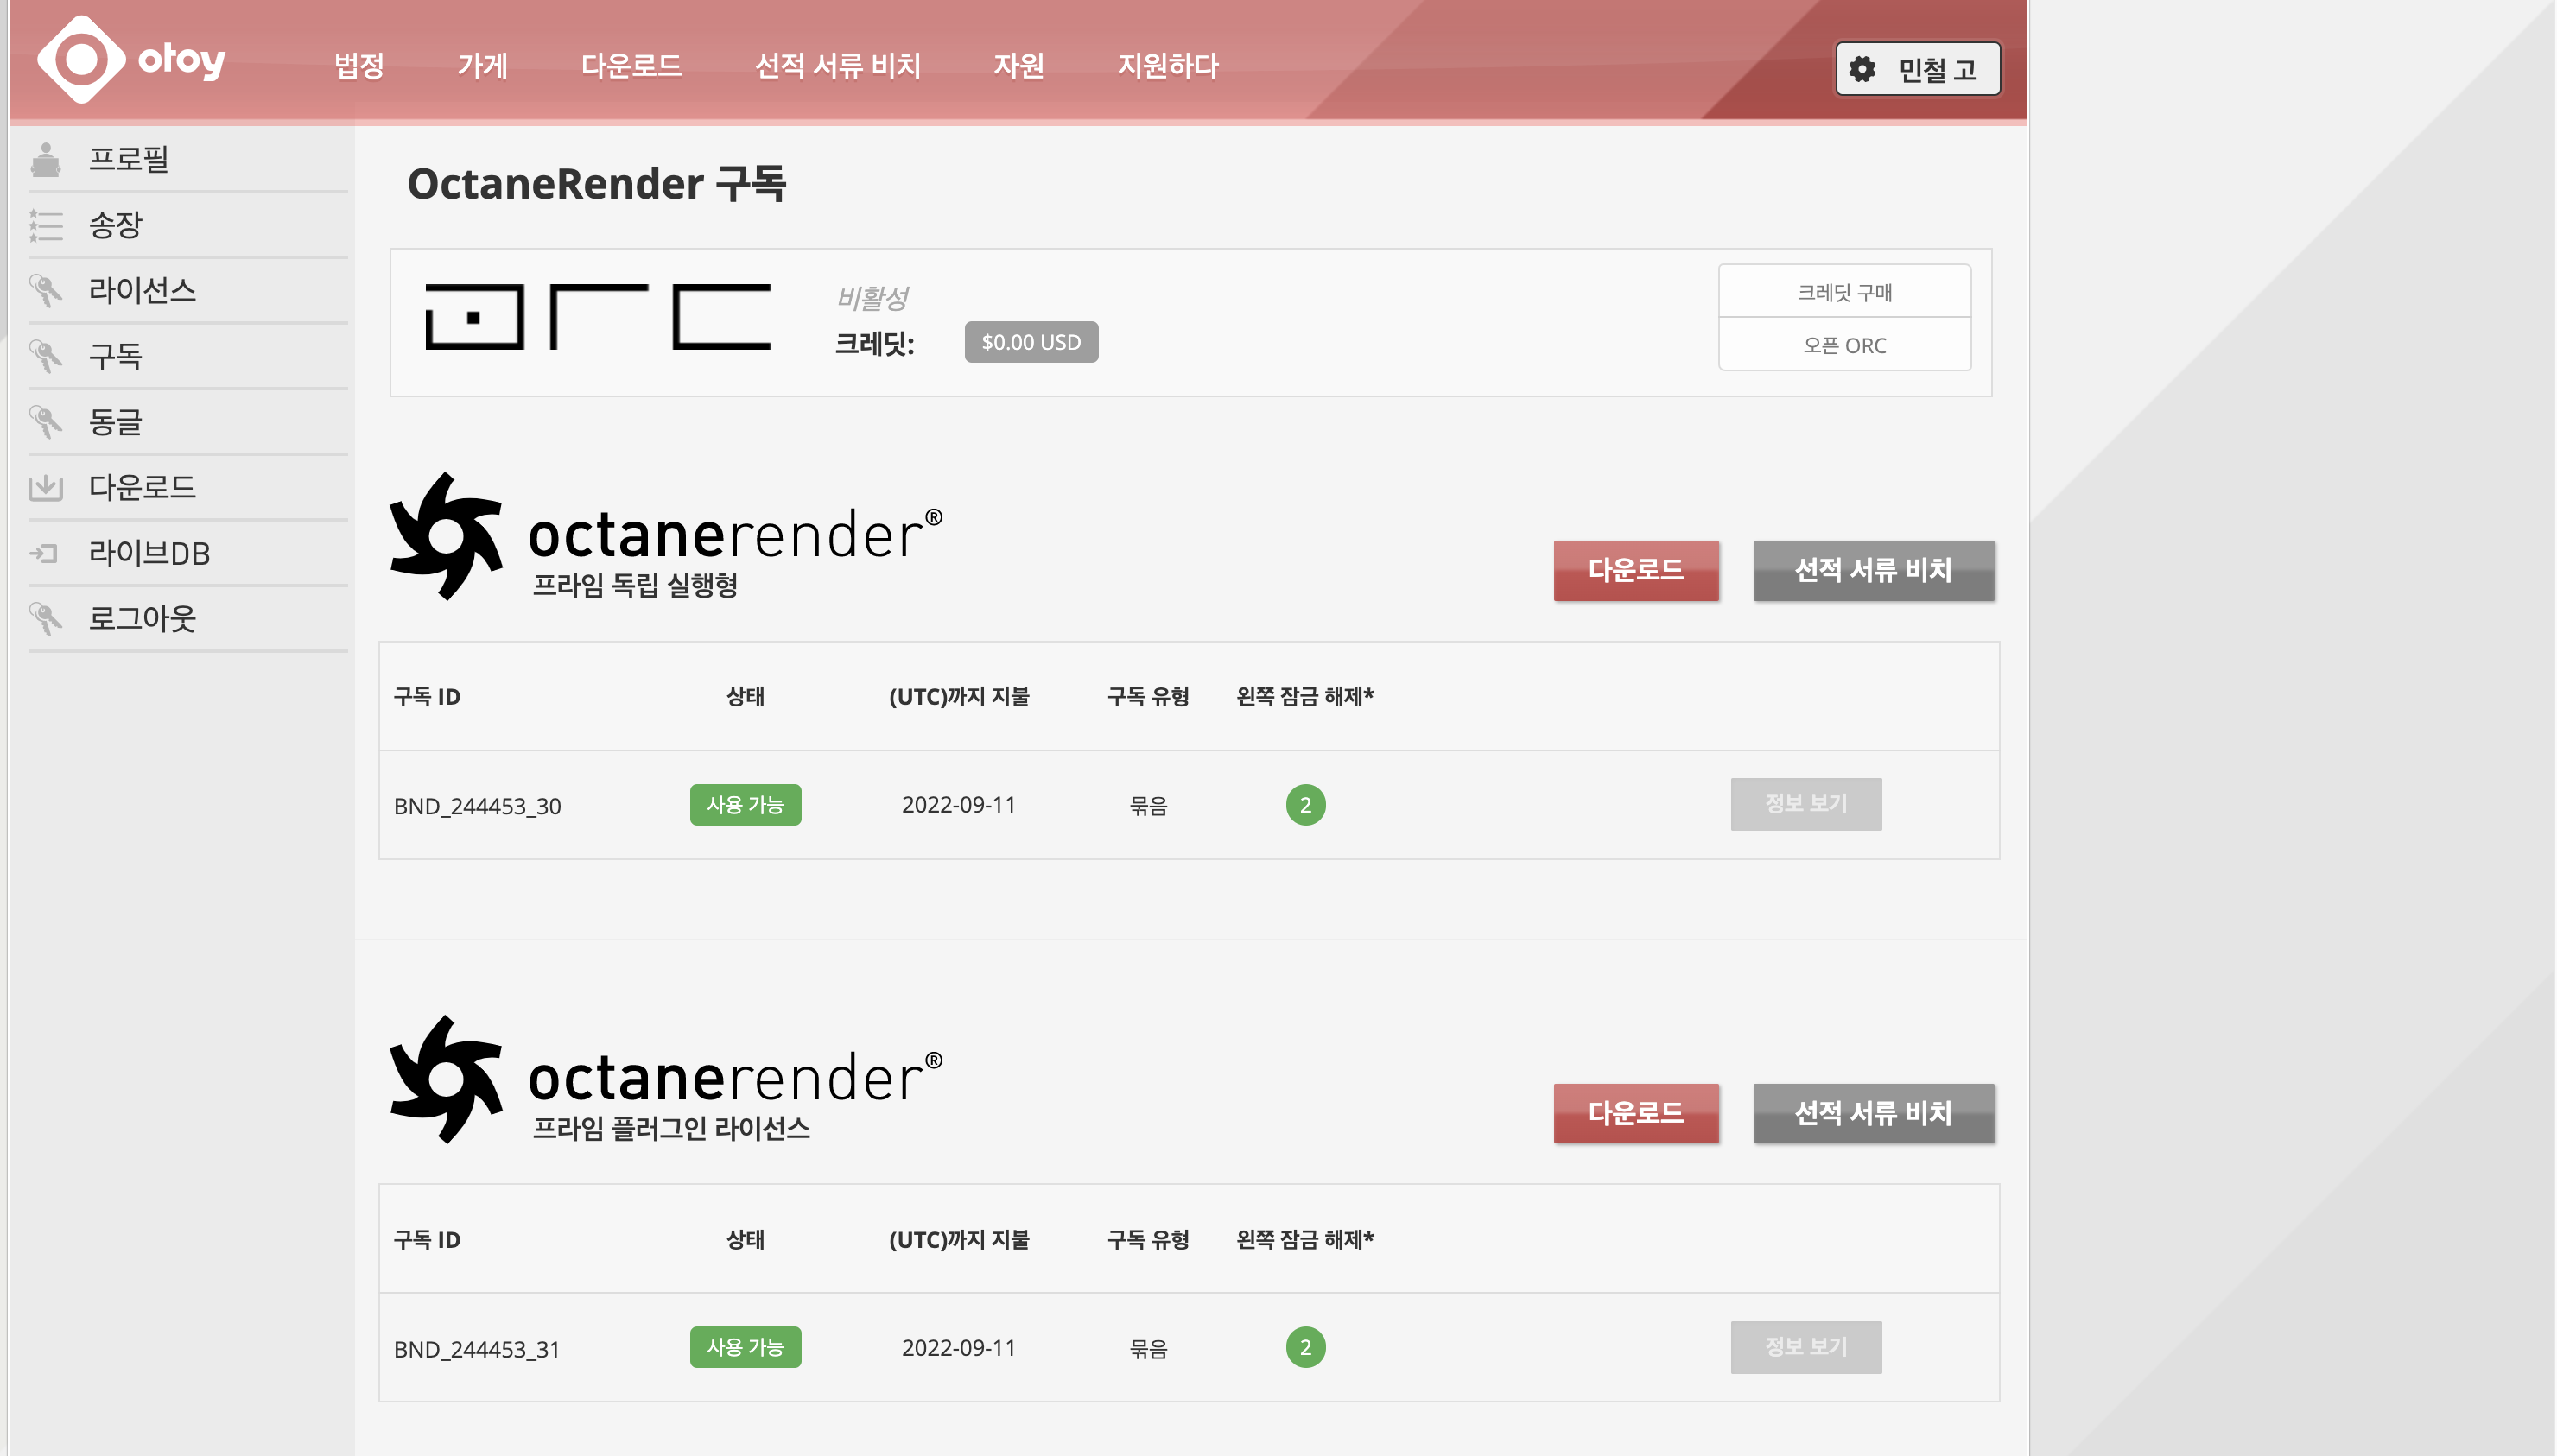Click (UTC)까지 지불 header in the second table

958,1240
